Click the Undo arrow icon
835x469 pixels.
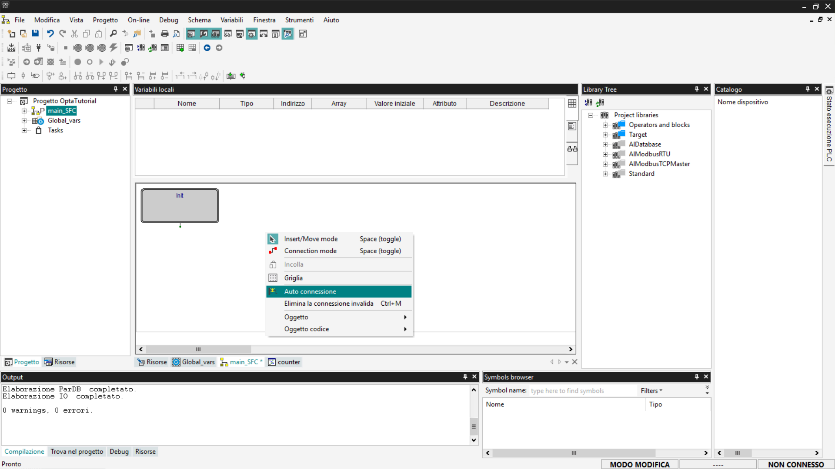(50, 34)
